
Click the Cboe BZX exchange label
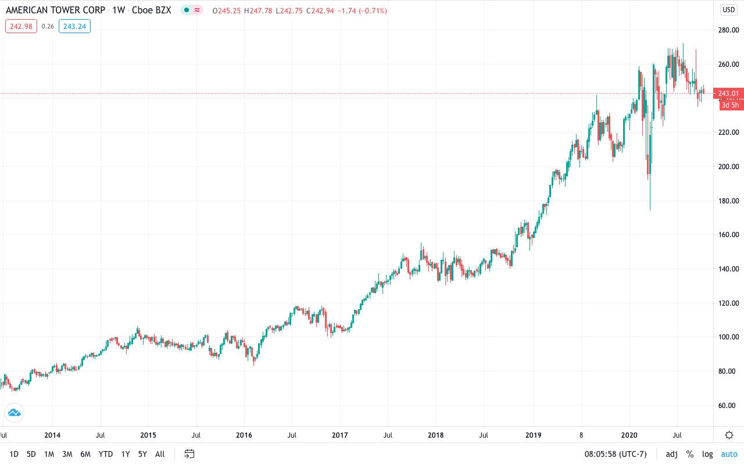point(152,10)
